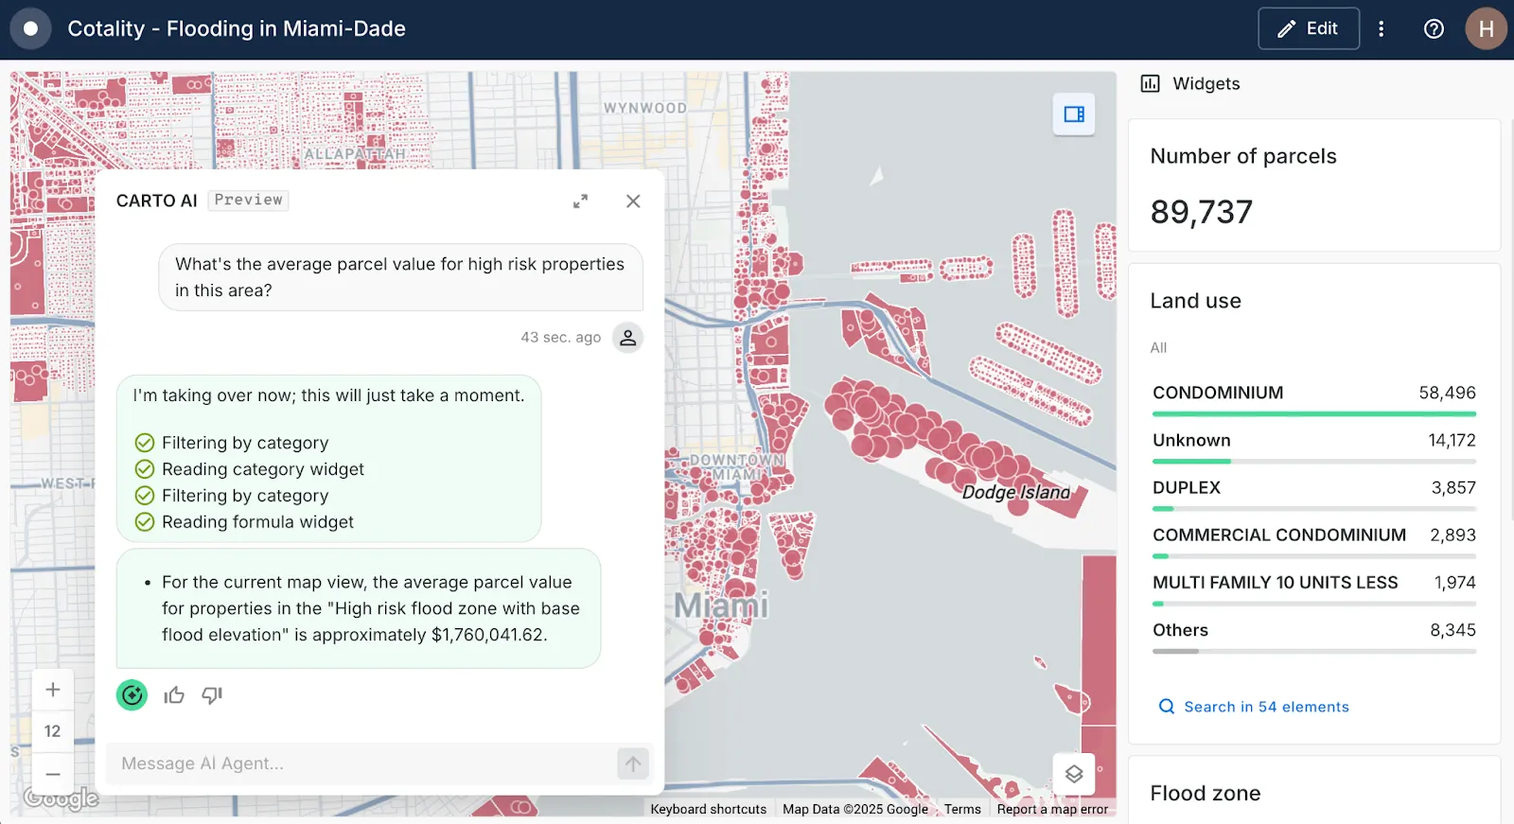
Task: Click the thumbs down feedback icon
Action: [x=212, y=696]
